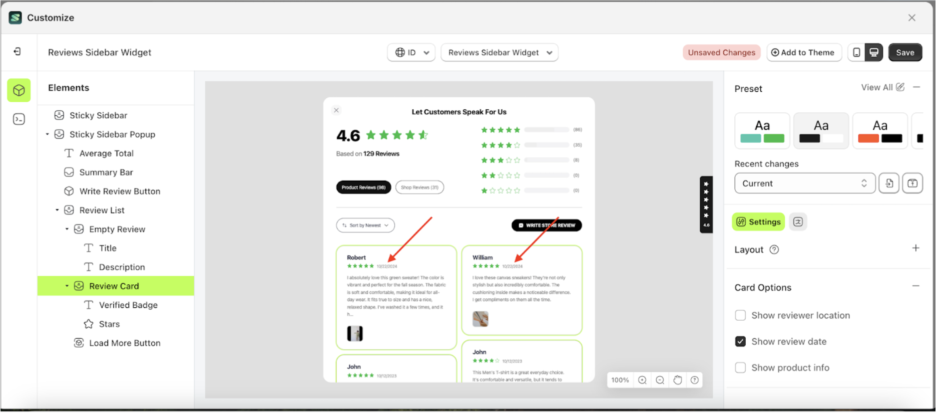Switch to mobile preview icon
Image resolution: width=938 pixels, height=415 pixels.
coord(856,52)
